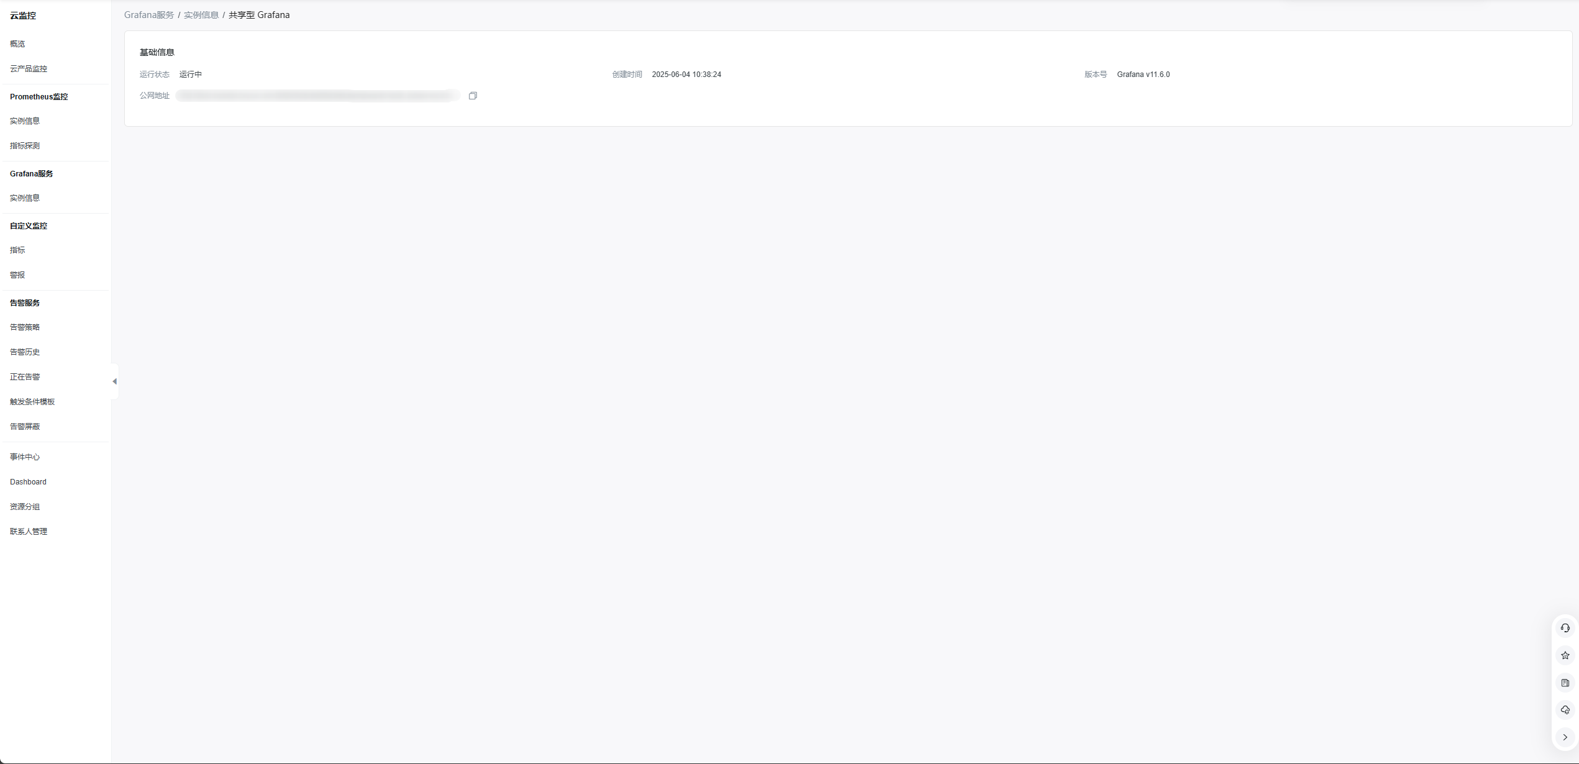The image size is (1579, 764).
Task: Click the cloud notification bell icon
Action: 1565,710
